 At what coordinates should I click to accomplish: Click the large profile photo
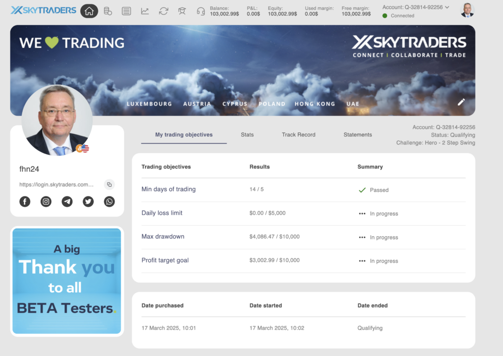coord(57,120)
